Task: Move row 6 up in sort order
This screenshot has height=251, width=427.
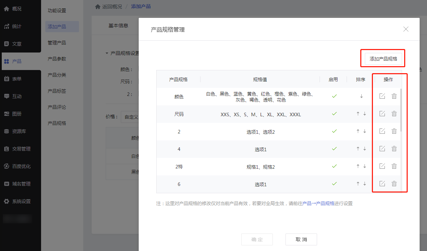Action: (x=358, y=184)
